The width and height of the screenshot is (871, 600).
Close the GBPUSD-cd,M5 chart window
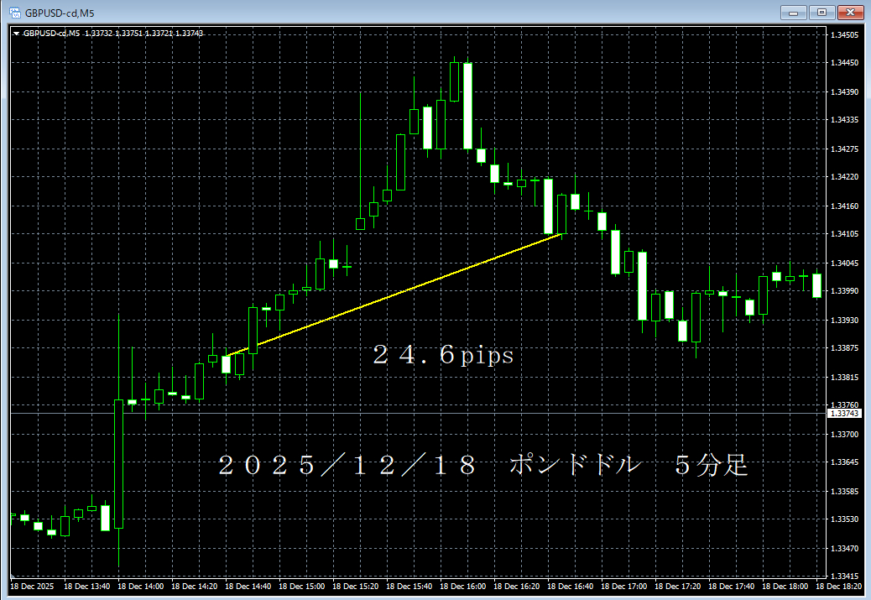pos(850,13)
